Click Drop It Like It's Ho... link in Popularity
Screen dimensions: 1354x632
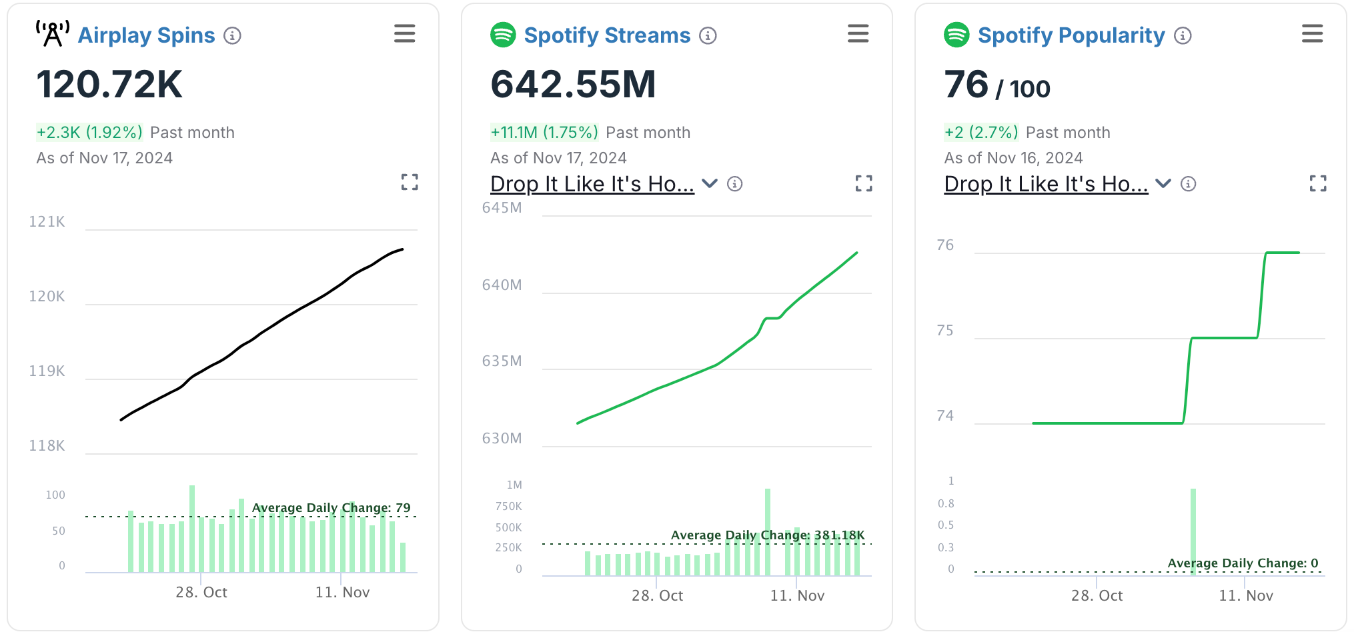point(1046,184)
